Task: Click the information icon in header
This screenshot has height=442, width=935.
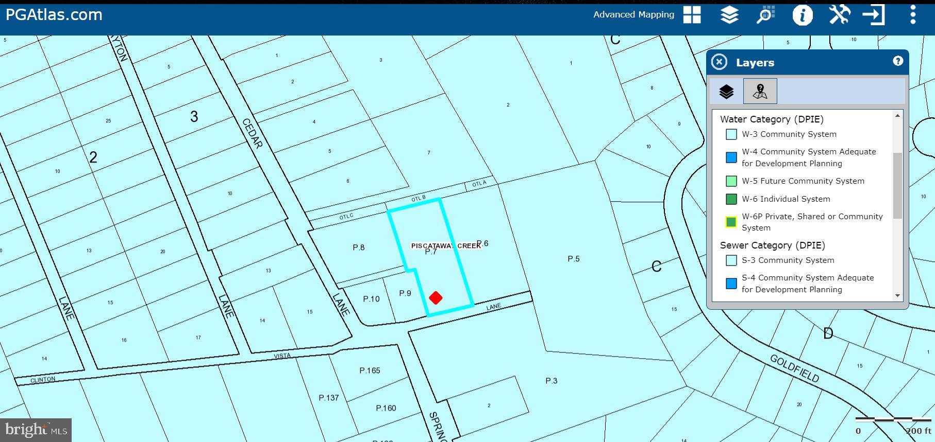Action: tap(802, 15)
